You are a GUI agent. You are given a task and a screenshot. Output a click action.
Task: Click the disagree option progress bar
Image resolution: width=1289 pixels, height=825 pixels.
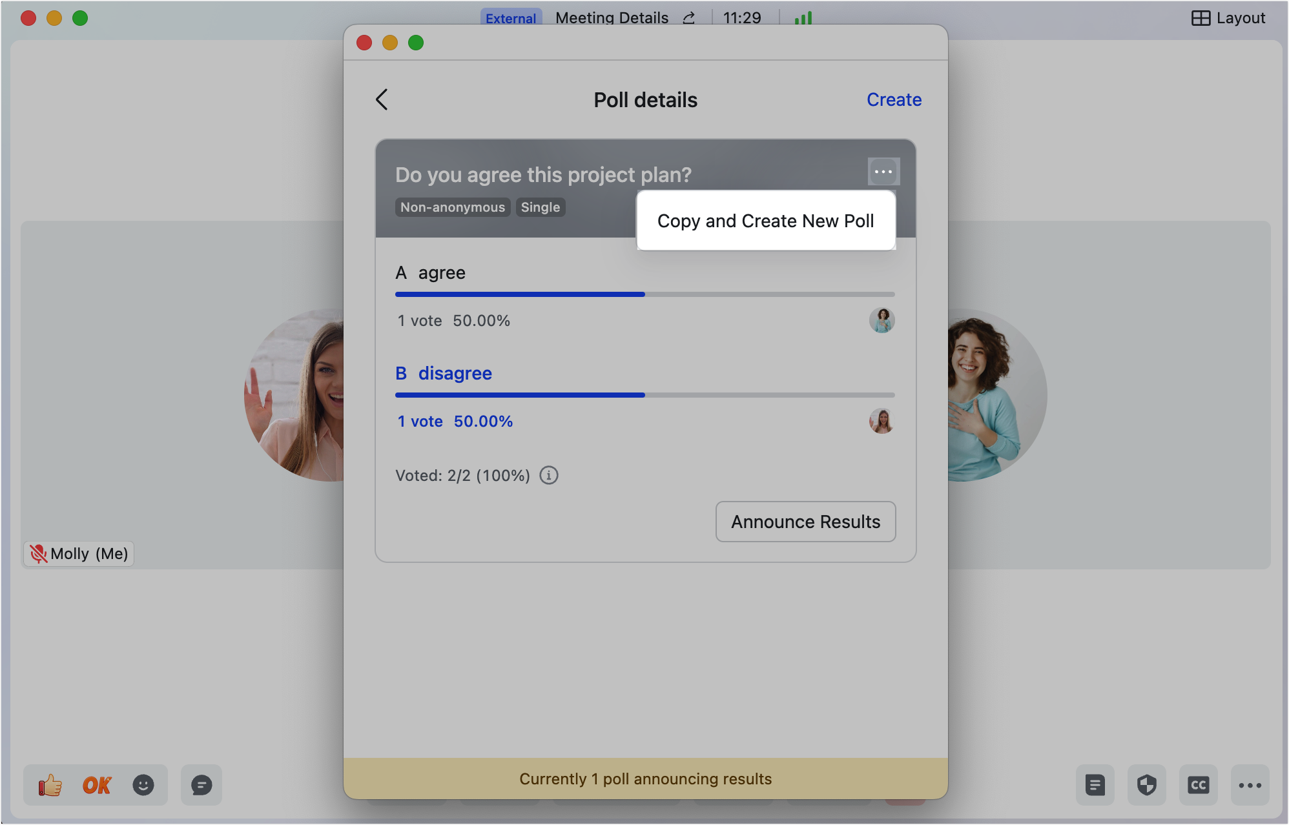point(644,394)
